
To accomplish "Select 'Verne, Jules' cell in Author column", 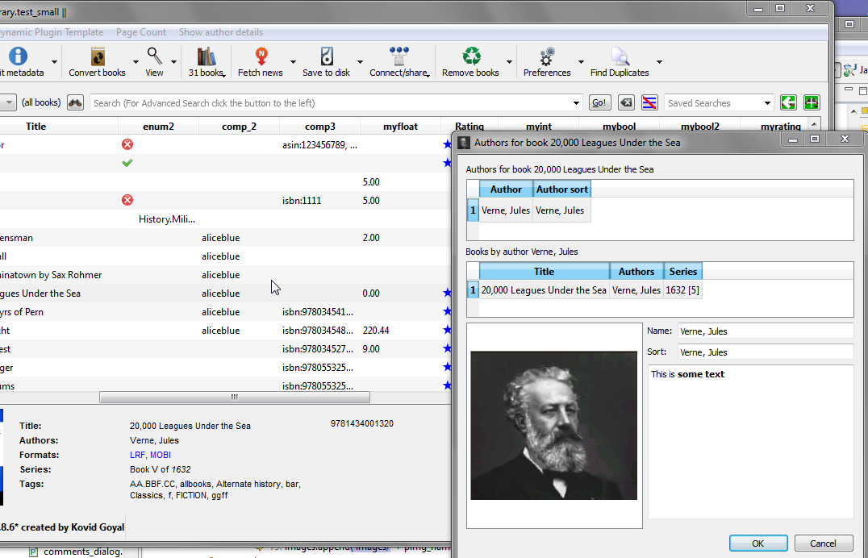I will coord(506,210).
